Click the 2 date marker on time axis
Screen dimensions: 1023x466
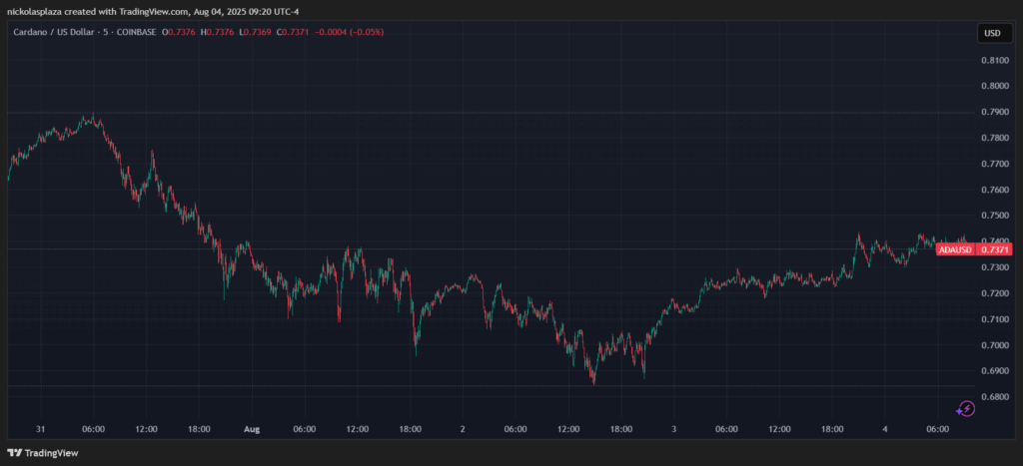[463, 428]
